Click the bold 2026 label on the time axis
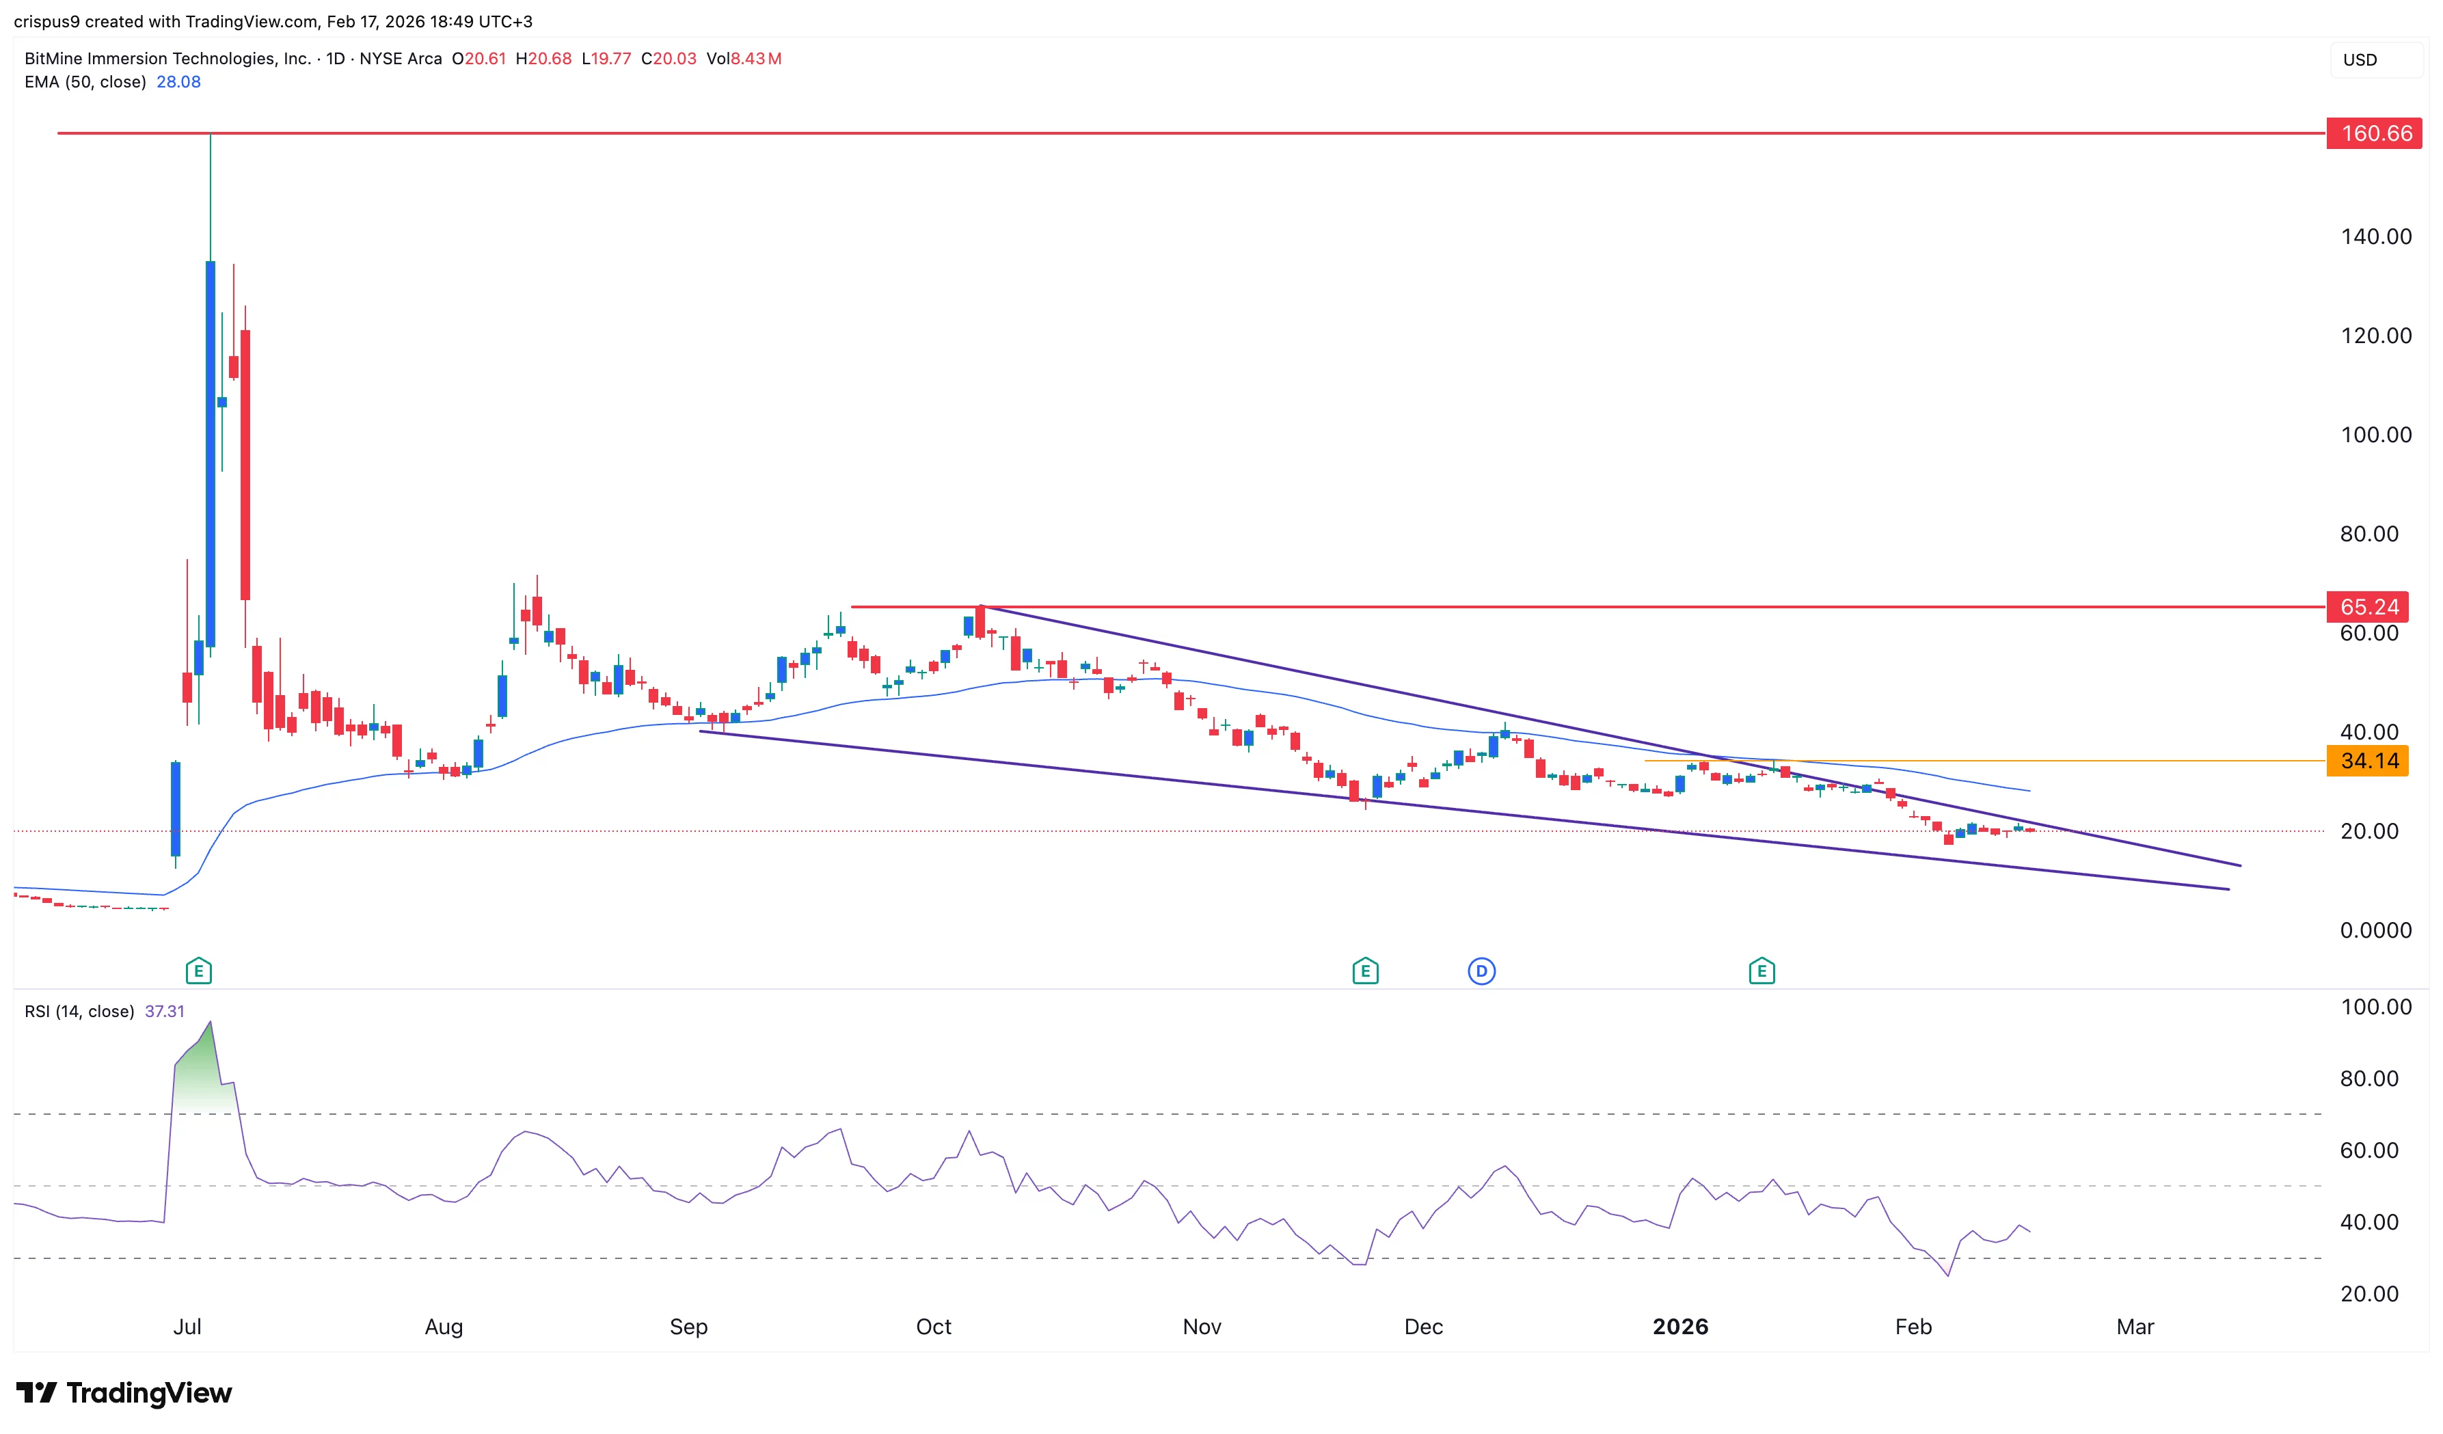Viewport: 2443px width, 1434px height. 1681,1327
